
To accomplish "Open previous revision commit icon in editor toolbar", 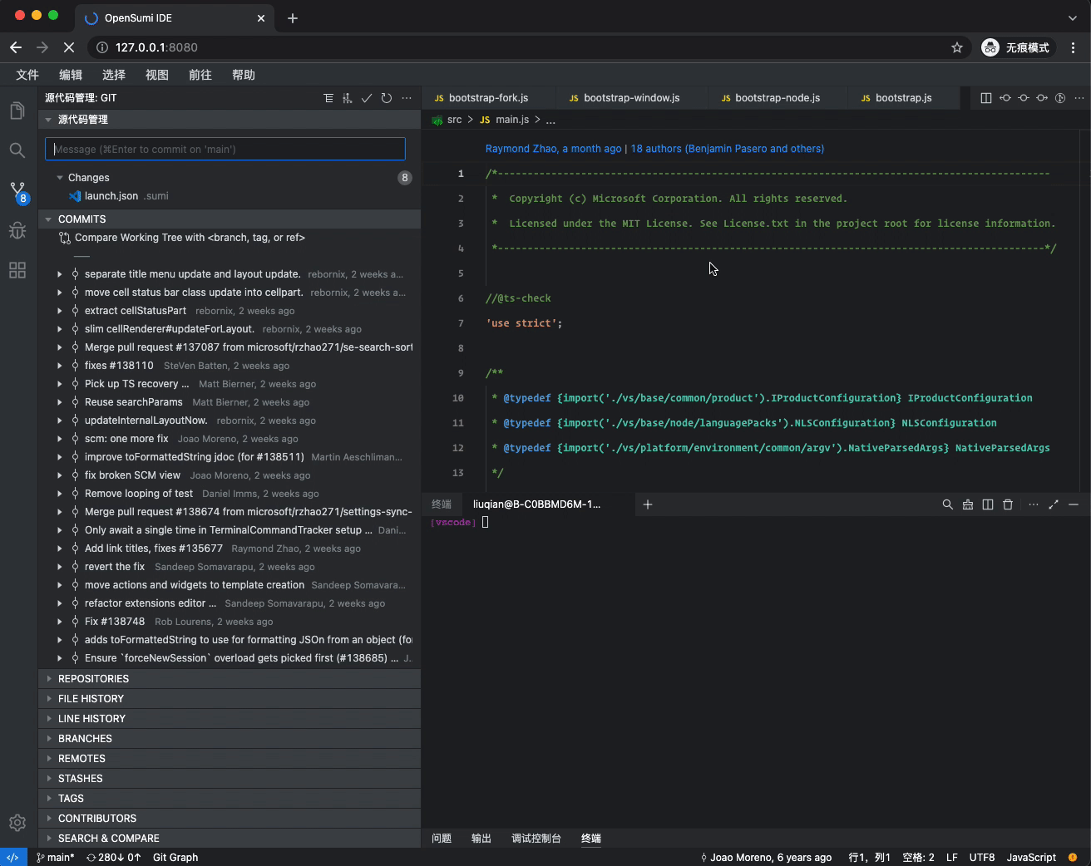I will pyautogui.click(x=1005, y=98).
